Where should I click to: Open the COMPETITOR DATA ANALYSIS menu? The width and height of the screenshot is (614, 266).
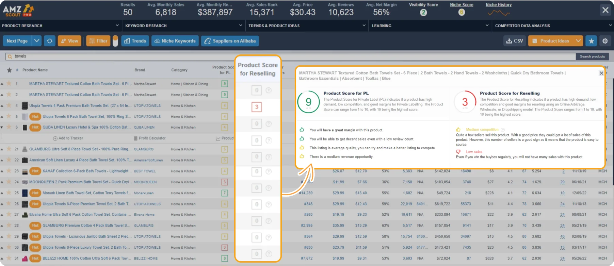click(x=553, y=26)
